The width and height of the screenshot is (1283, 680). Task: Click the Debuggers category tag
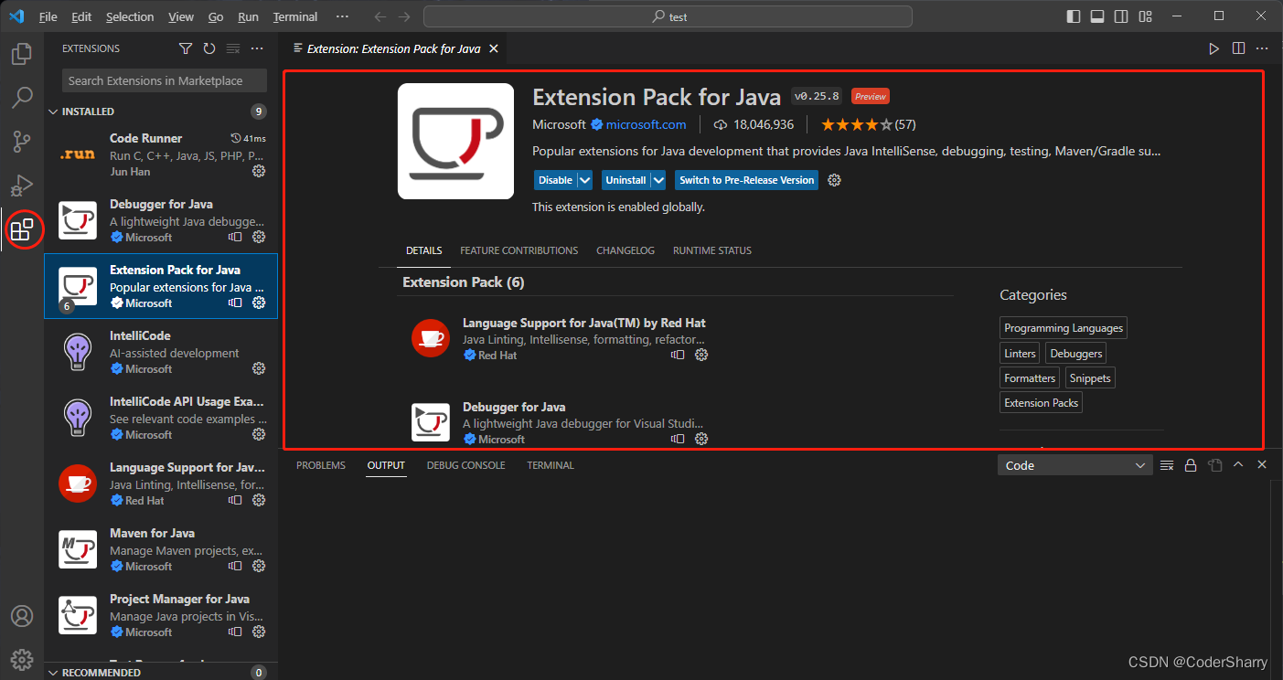click(1076, 353)
